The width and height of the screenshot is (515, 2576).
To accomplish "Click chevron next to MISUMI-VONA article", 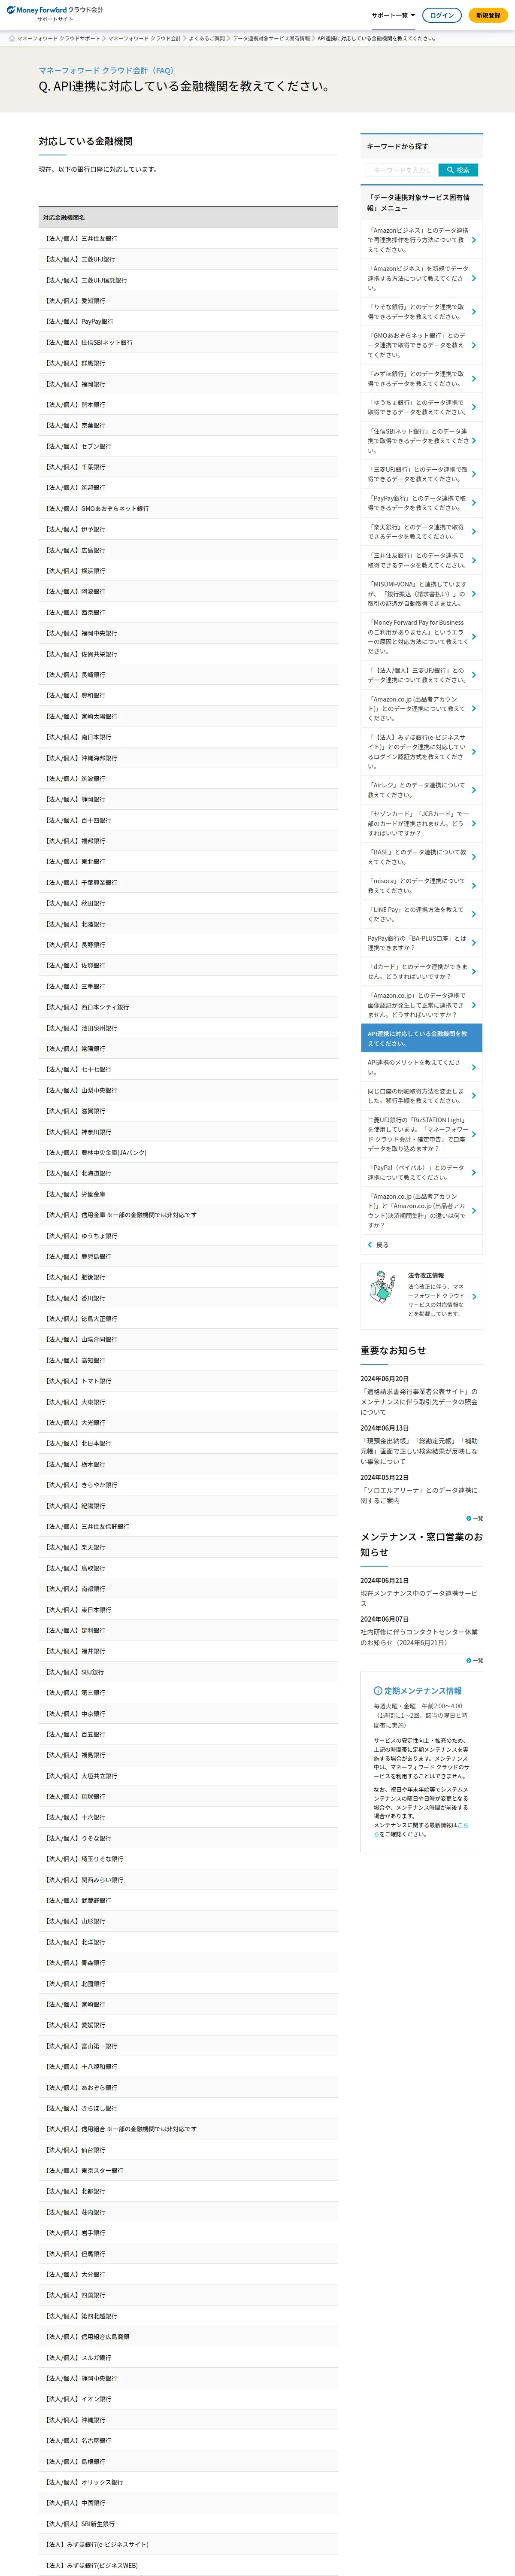I will pyautogui.click(x=474, y=594).
